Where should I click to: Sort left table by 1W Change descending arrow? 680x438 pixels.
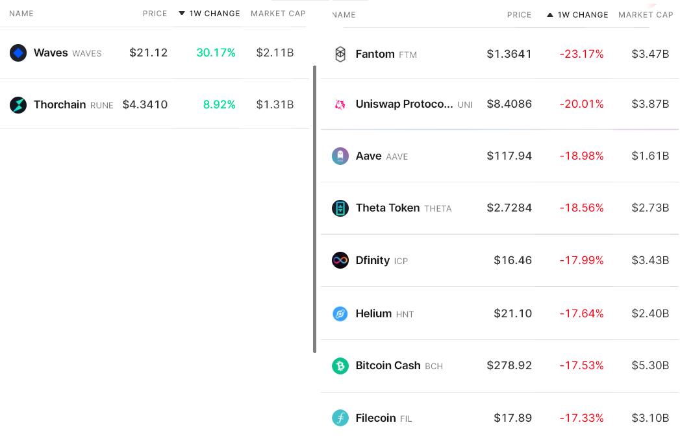[182, 14]
